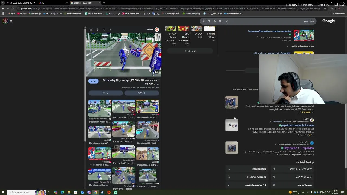Open the 'Kumpulan Cheat da...' thumbnail
Viewport: 347px width, 195px height.
[123, 129]
